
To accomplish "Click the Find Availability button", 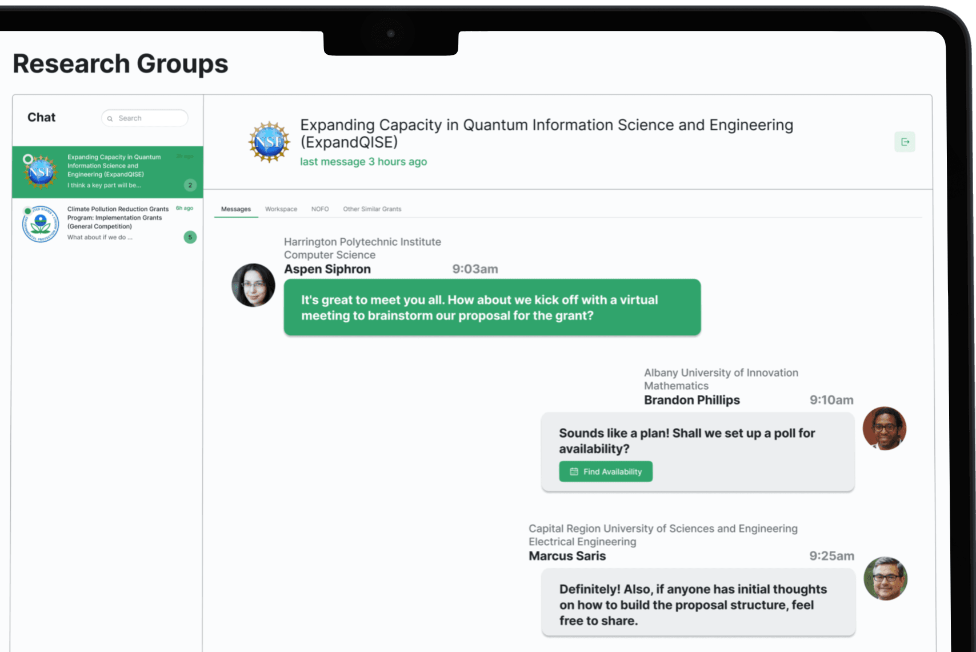I will tap(606, 471).
